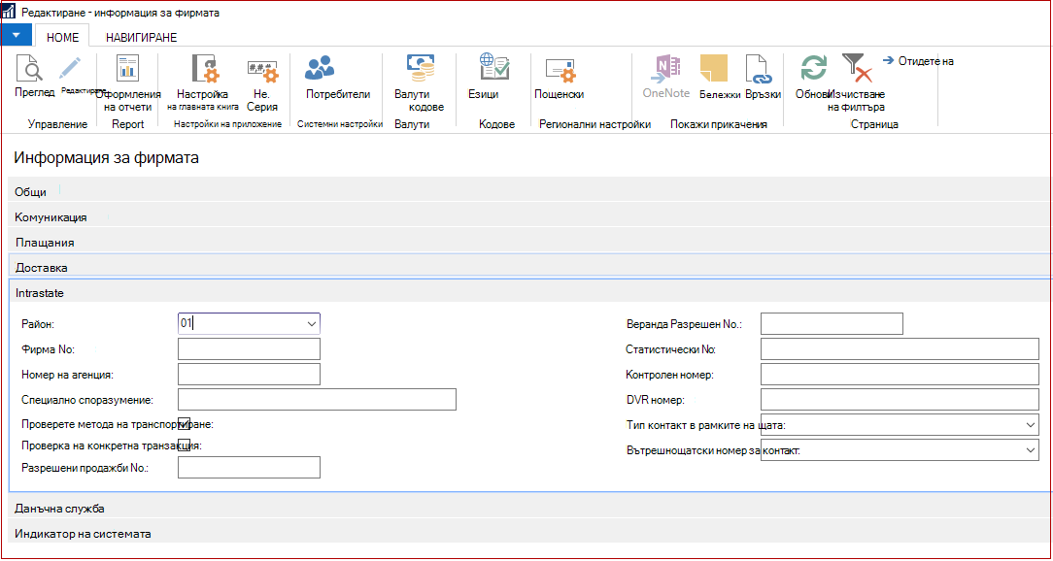The width and height of the screenshot is (1053, 561).
Task: Click the Веранда Разрешен No. field
Action: click(832, 323)
